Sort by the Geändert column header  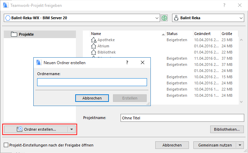click(202, 34)
